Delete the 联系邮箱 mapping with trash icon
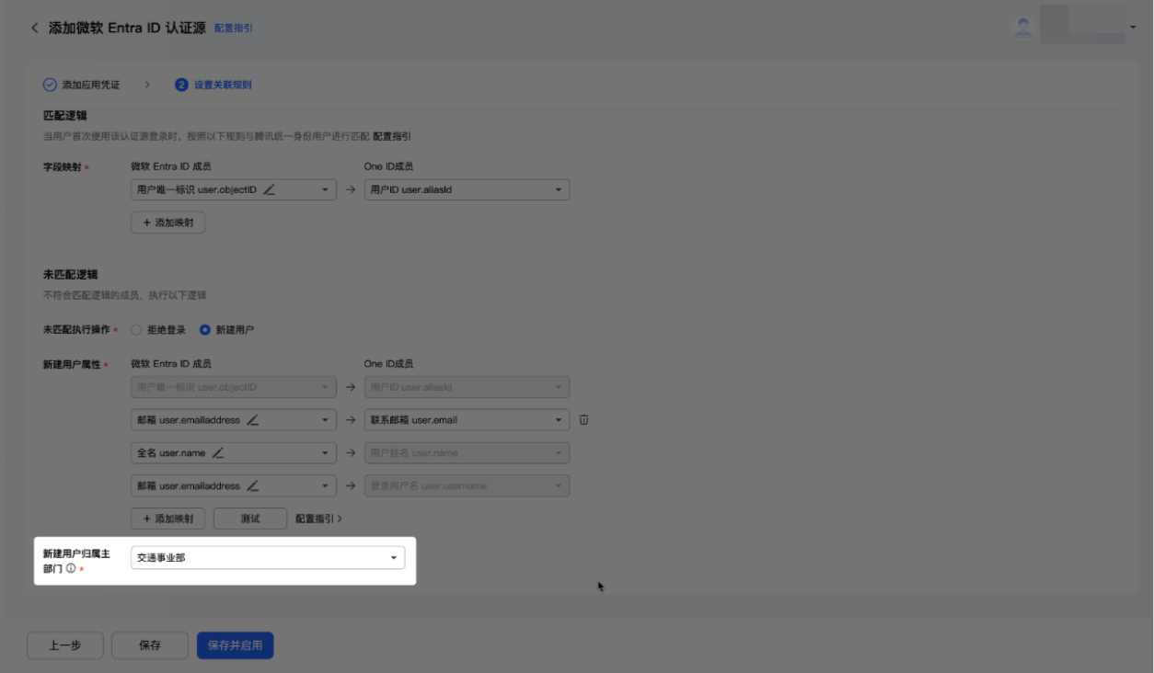1154x673 pixels. point(583,420)
